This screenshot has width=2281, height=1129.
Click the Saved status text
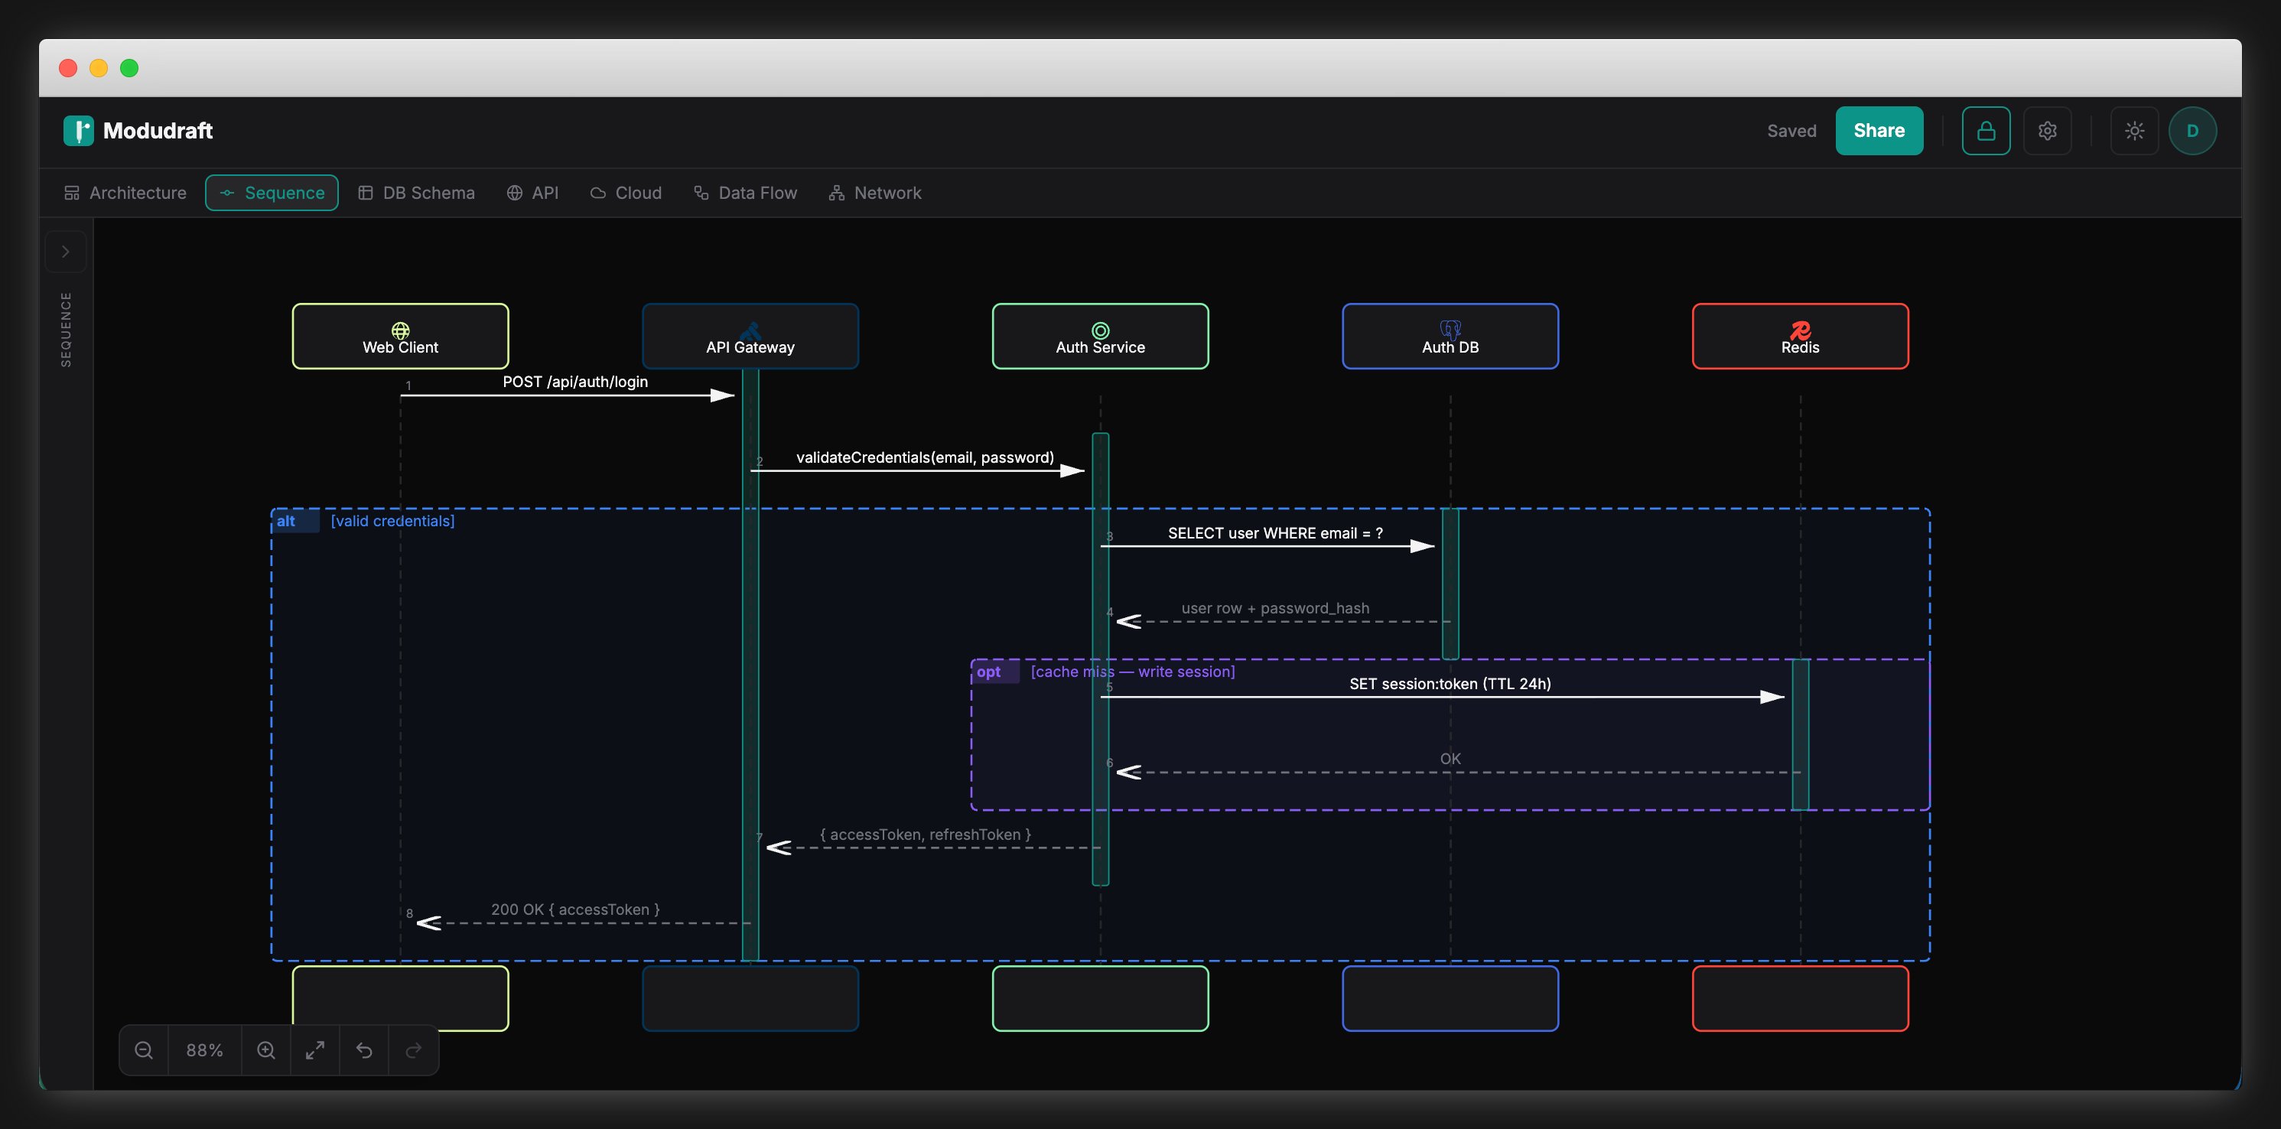click(x=1791, y=130)
